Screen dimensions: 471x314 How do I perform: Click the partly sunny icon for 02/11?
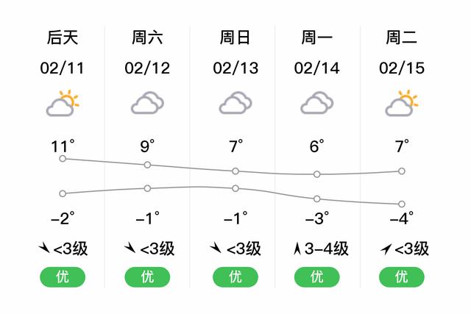pyautogui.click(x=63, y=103)
